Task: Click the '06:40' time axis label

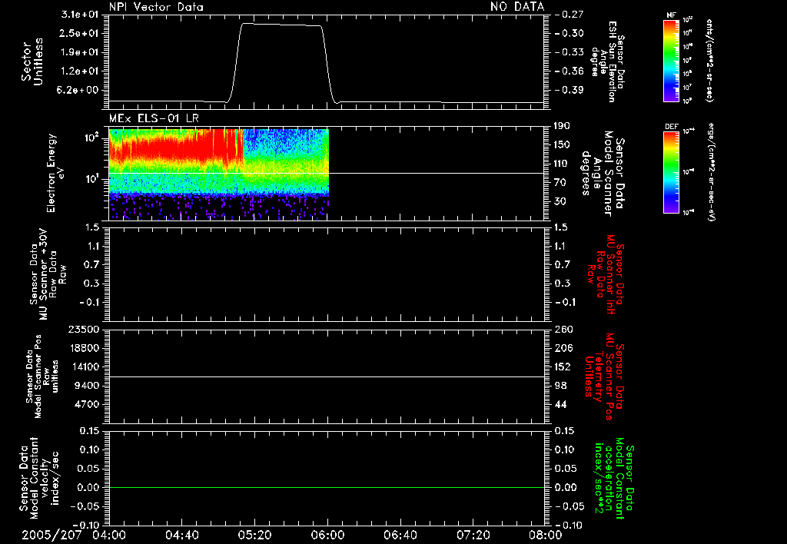Action: [x=400, y=535]
